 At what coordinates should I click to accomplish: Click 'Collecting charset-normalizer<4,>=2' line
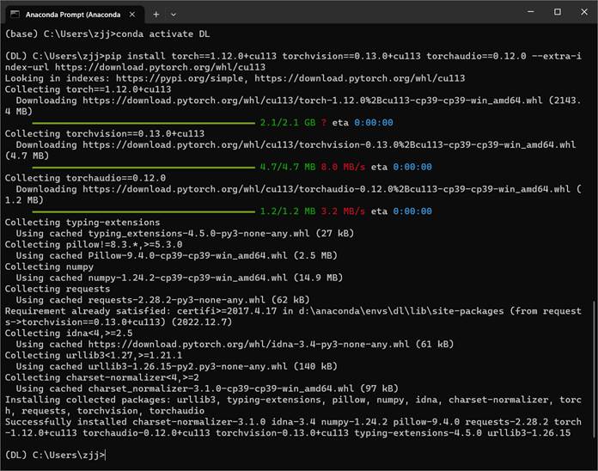point(102,377)
